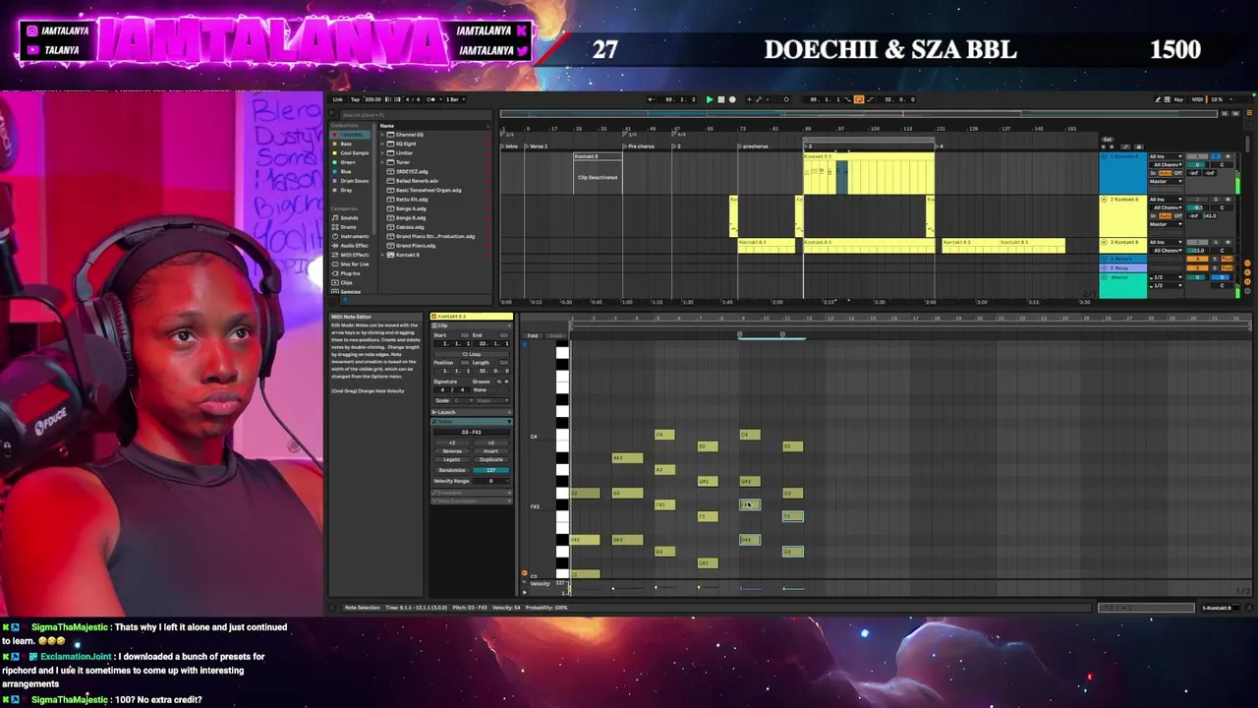Click the Arrangement Record button

tap(732, 99)
